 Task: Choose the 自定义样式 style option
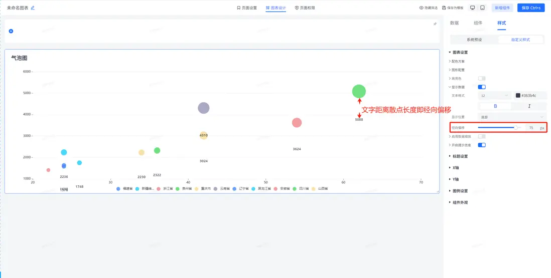[x=520, y=40]
